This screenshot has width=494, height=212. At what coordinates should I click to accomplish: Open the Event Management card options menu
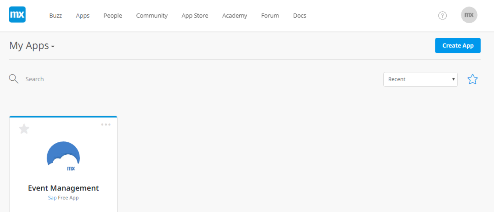pos(106,125)
